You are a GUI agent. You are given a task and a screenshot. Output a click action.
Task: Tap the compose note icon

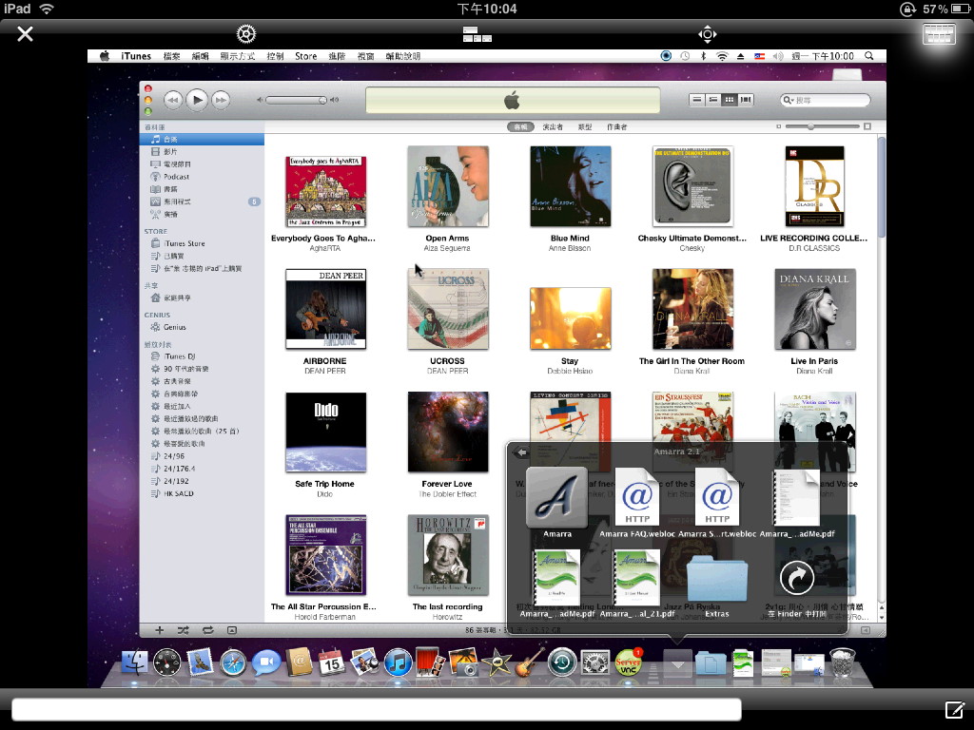(x=954, y=709)
